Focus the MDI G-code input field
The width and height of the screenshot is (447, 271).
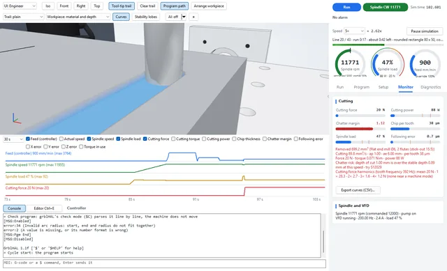(x=164, y=263)
